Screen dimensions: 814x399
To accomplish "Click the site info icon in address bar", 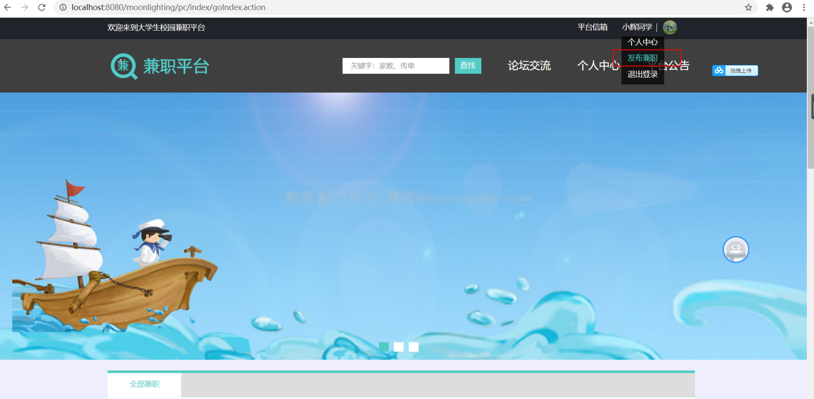I will click(63, 8).
